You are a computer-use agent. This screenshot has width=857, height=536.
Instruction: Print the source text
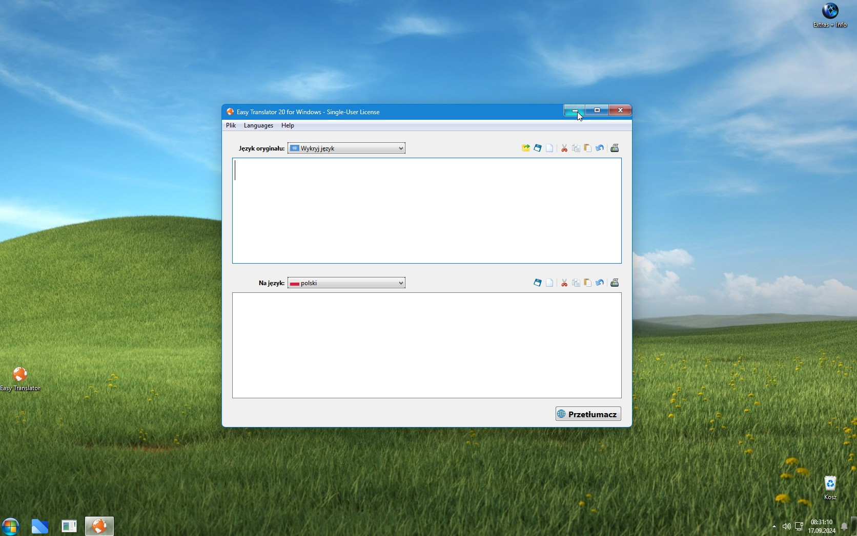click(x=615, y=148)
